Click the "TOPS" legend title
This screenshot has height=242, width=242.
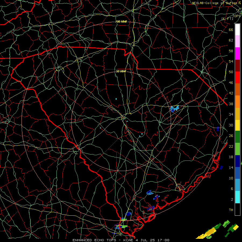[236, 16]
